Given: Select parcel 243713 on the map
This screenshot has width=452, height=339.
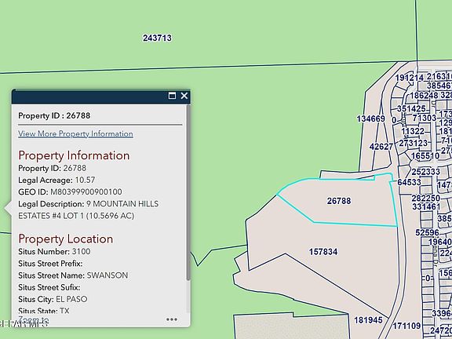Looking at the screenshot, I should tap(157, 38).
